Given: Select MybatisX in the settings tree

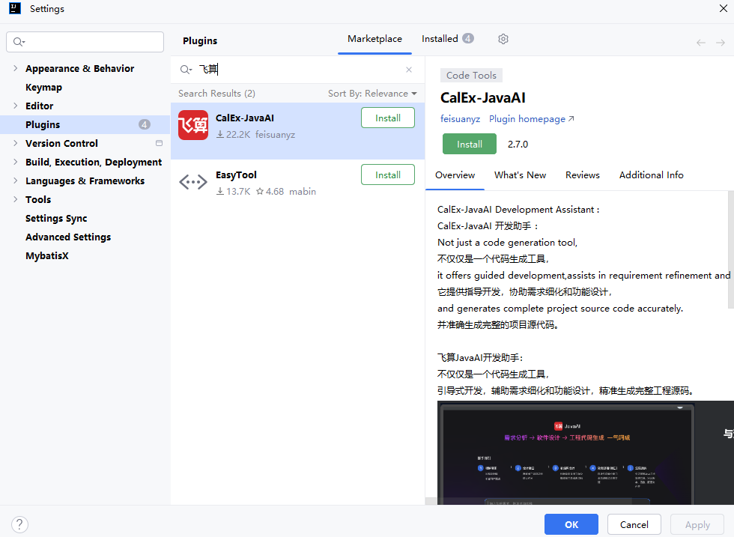Looking at the screenshot, I should tap(46, 255).
